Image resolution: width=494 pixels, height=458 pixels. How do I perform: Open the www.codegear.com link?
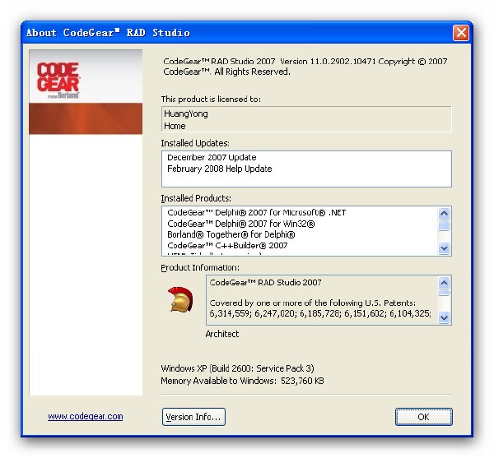tap(86, 417)
